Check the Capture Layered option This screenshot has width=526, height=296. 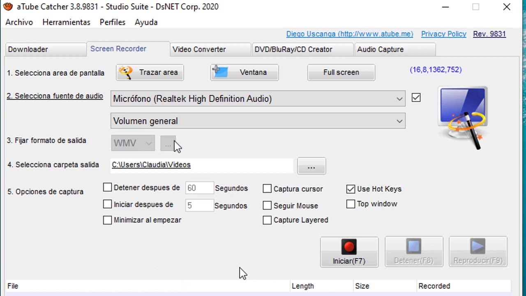tap(267, 220)
